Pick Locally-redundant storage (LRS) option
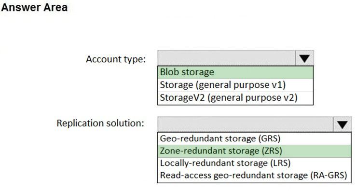 point(254,164)
